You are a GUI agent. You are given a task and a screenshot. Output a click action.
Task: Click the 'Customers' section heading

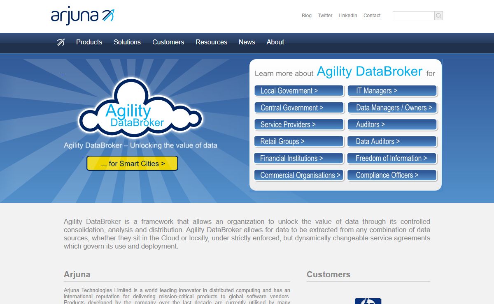click(329, 274)
